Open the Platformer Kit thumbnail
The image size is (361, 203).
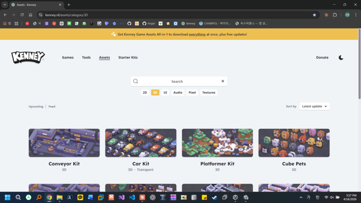click(x=217, y=143)
